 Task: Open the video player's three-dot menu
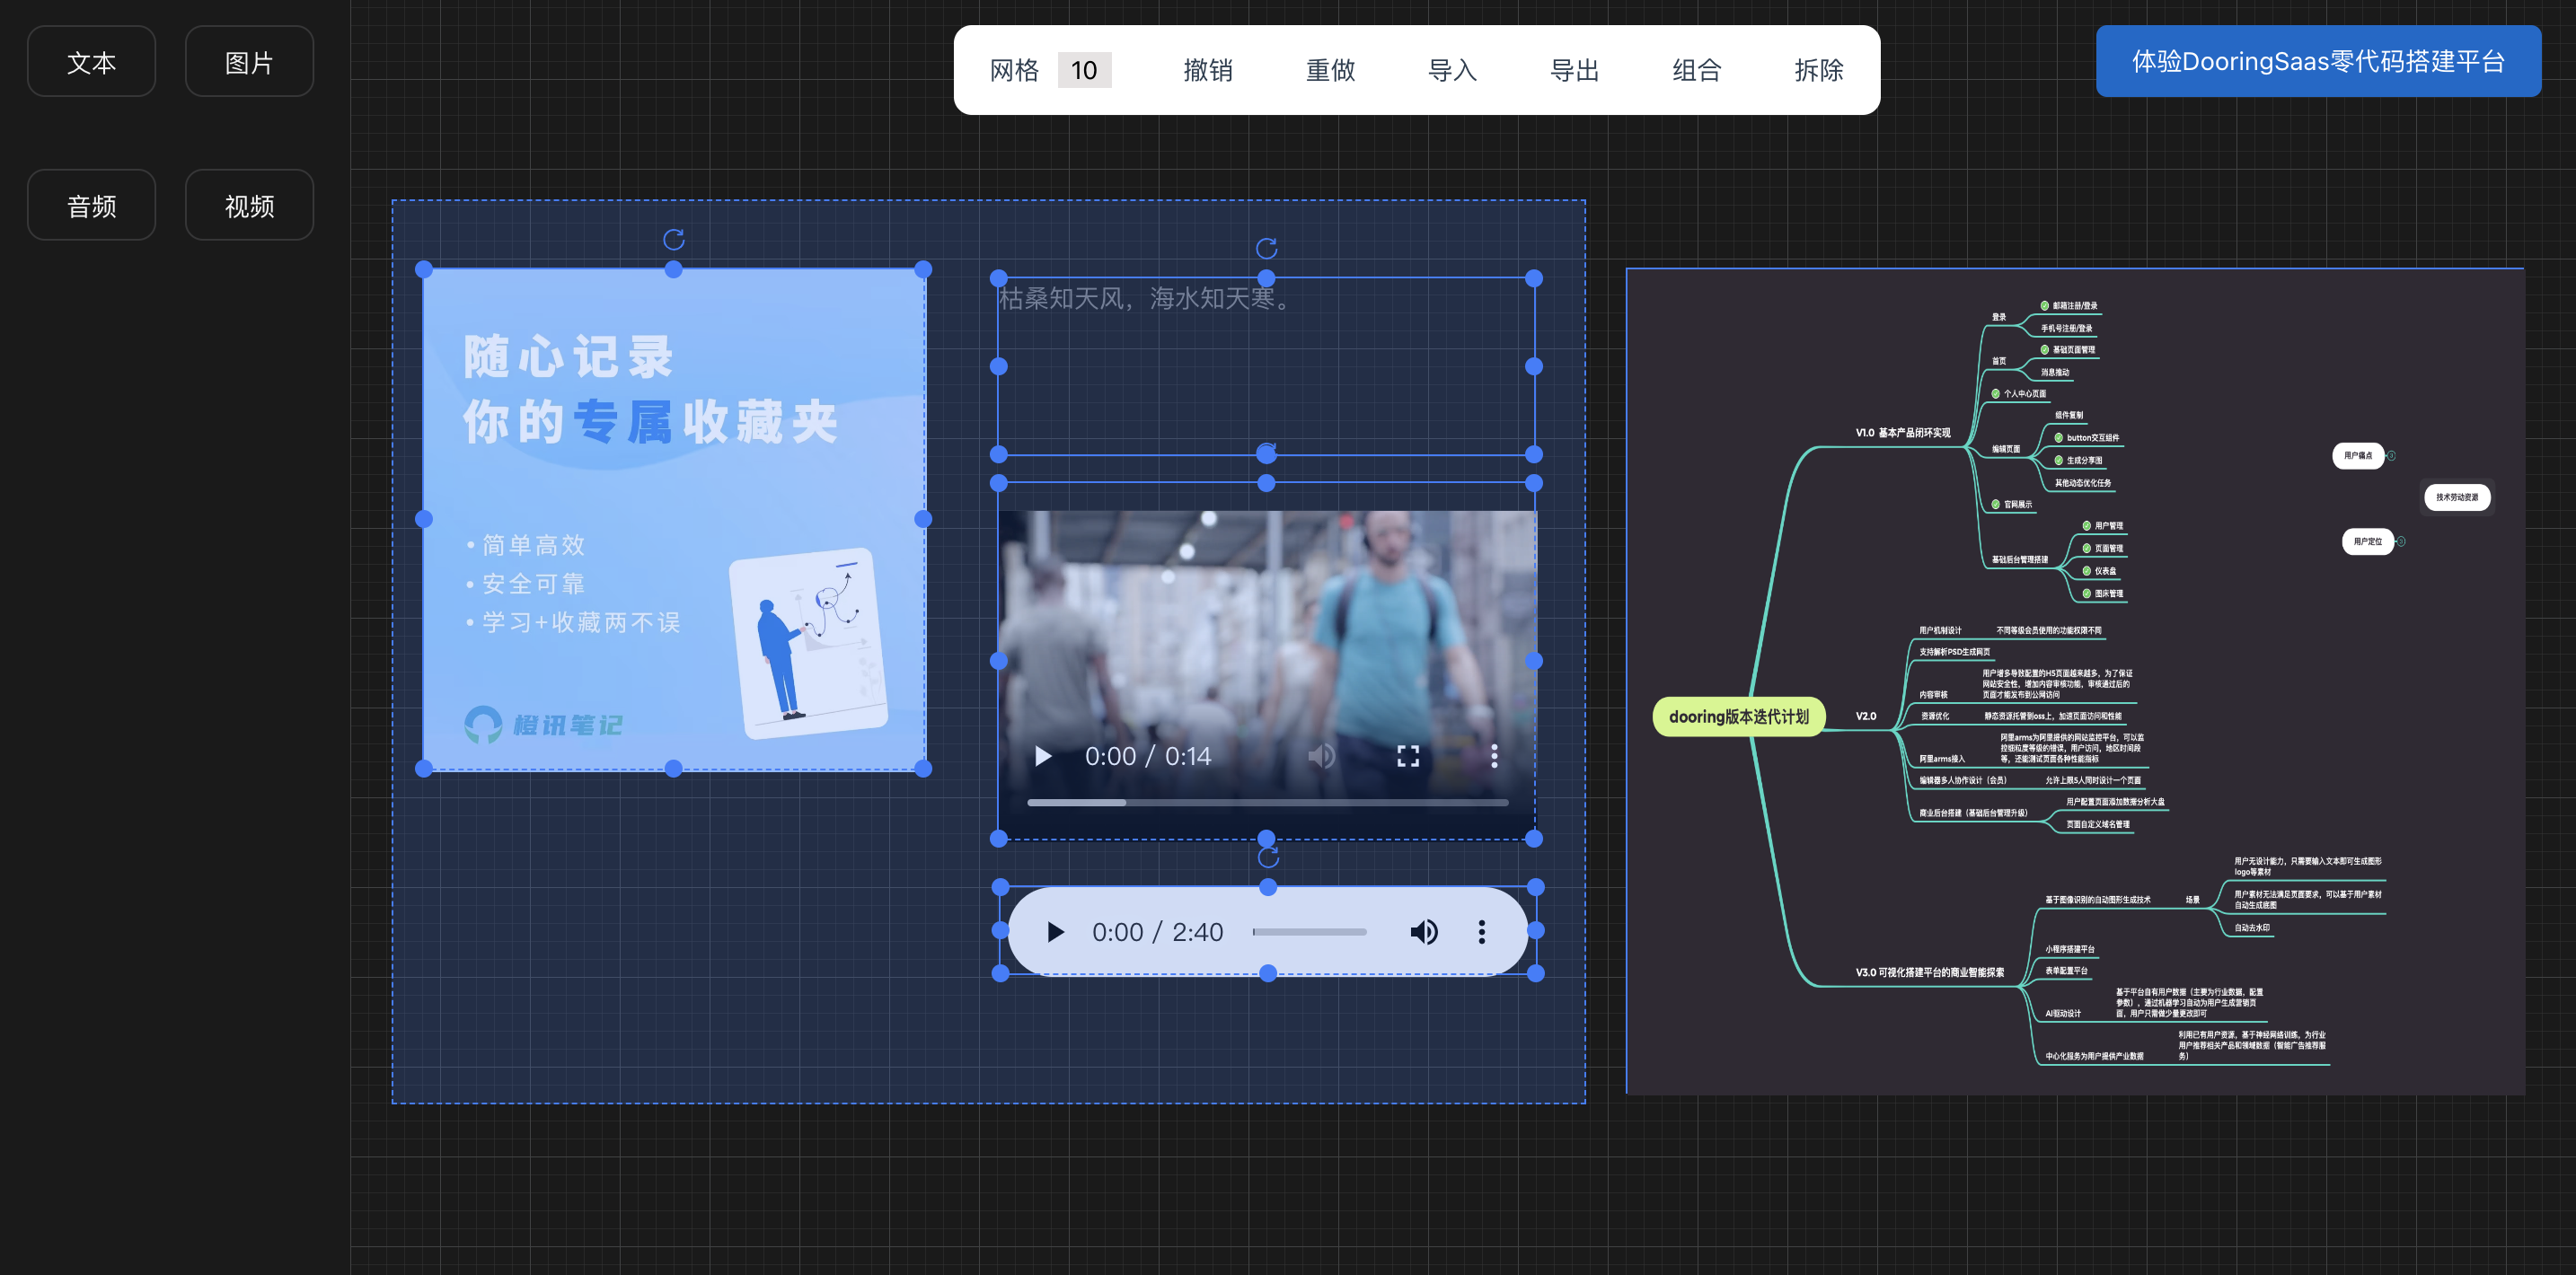tap(1494, 756)
